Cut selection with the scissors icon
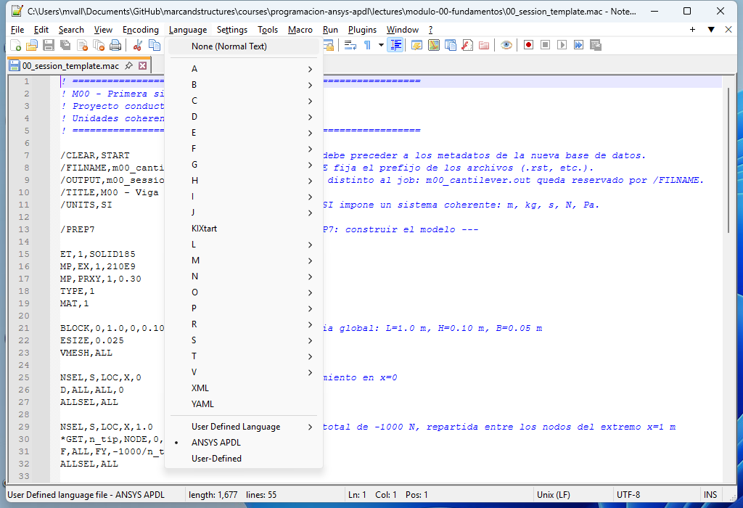Image resolution: width=743 pixels, height=508 pixels. pyautogui.click(x=137, y=46)
